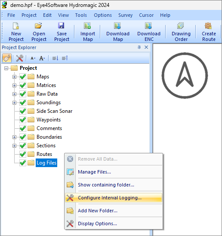This screenshot has height=236, width=222.
Task: Select Manage Files… context menu text
Action: click(x=95, y=172)
